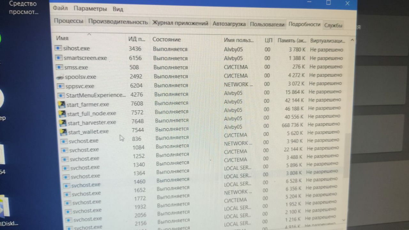Click the scrollbar down arrow in list
Screen dimensions: 409x230
[x=344, y=220]
